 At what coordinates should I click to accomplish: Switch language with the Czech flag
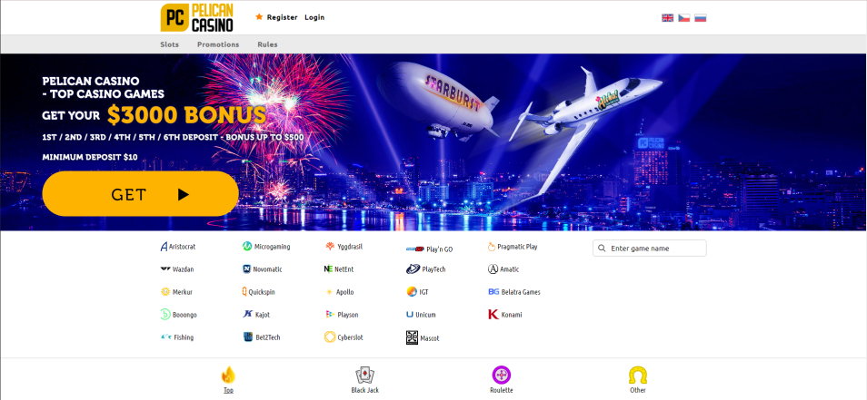point(684,17)
